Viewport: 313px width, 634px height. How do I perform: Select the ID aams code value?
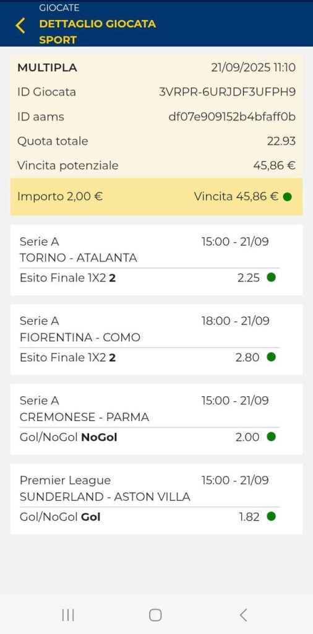click(232, 117)
